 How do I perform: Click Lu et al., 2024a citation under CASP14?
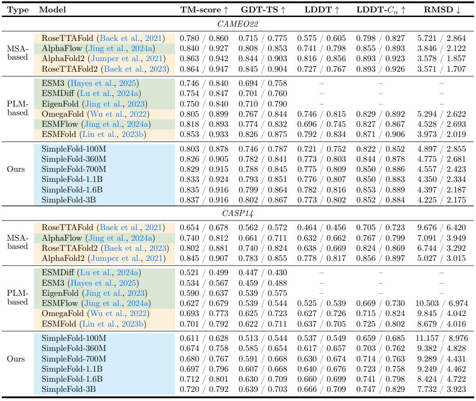click(114, 272)
